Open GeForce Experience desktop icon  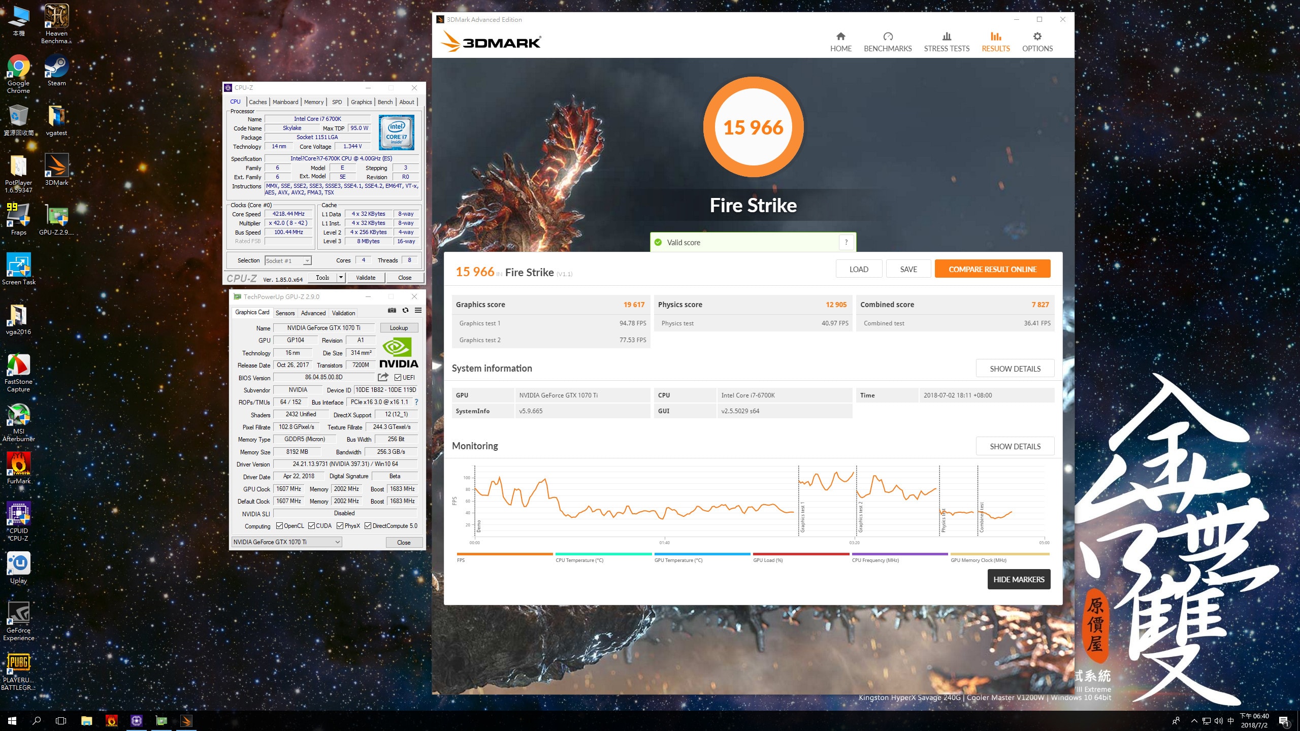click(18, 621)
